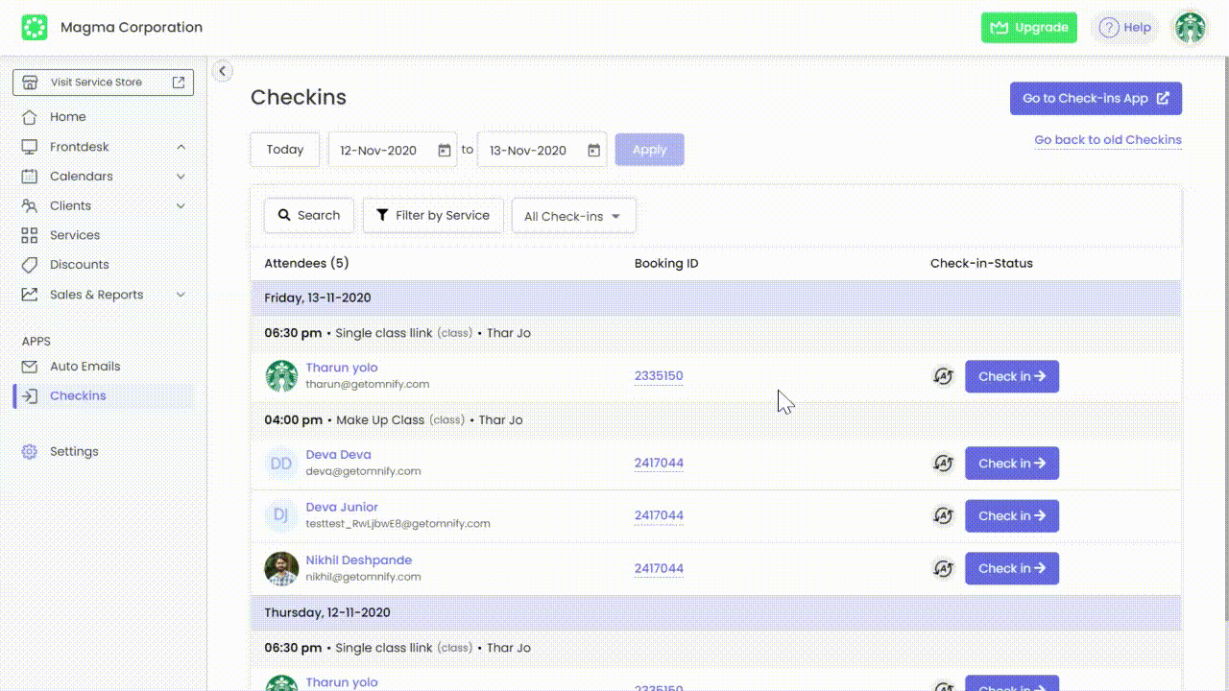Click Friday, 13-11-2020 date header
The image size is (1229, 691).
point(715,298)
